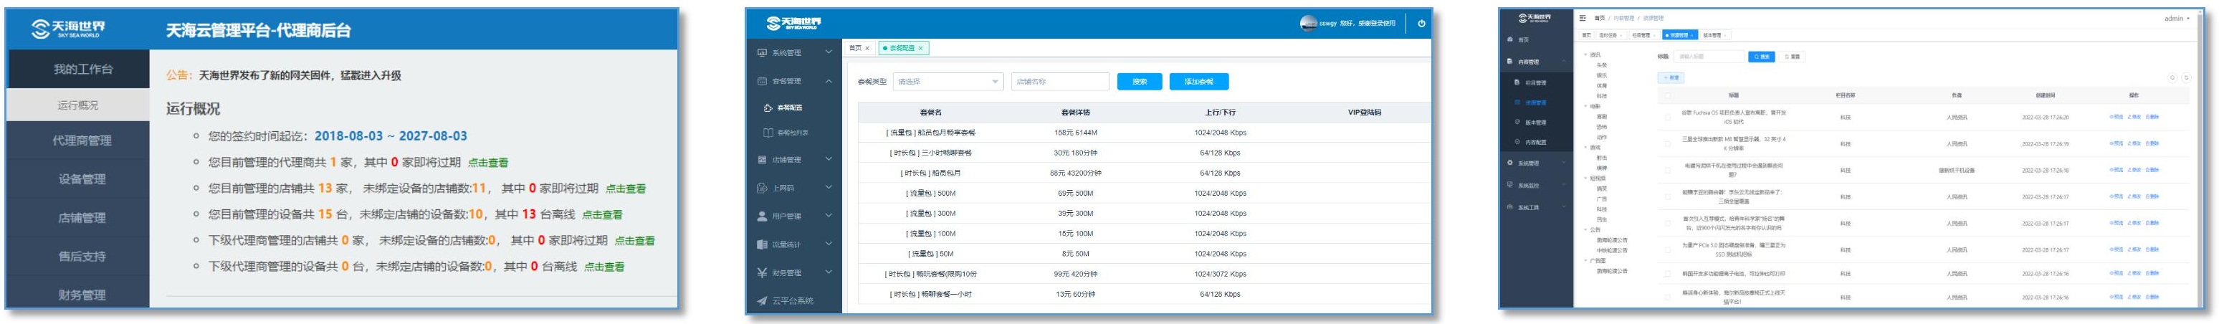Select the checkbox for the 三星 M8 monitor article
Viewport: 2219px width, 324px height.
[x=1668, y=144]
